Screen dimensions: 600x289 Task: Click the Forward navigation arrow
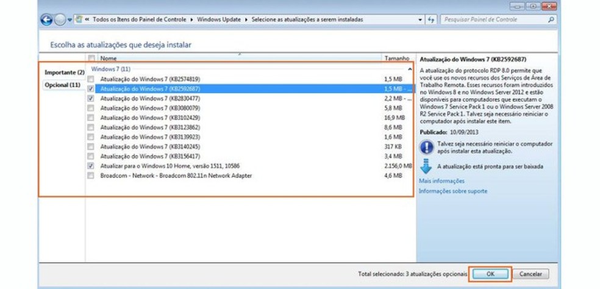[x=60, y=20]
